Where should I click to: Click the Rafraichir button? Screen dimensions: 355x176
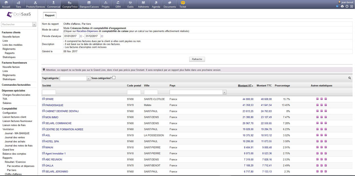[x=197, y=59]
